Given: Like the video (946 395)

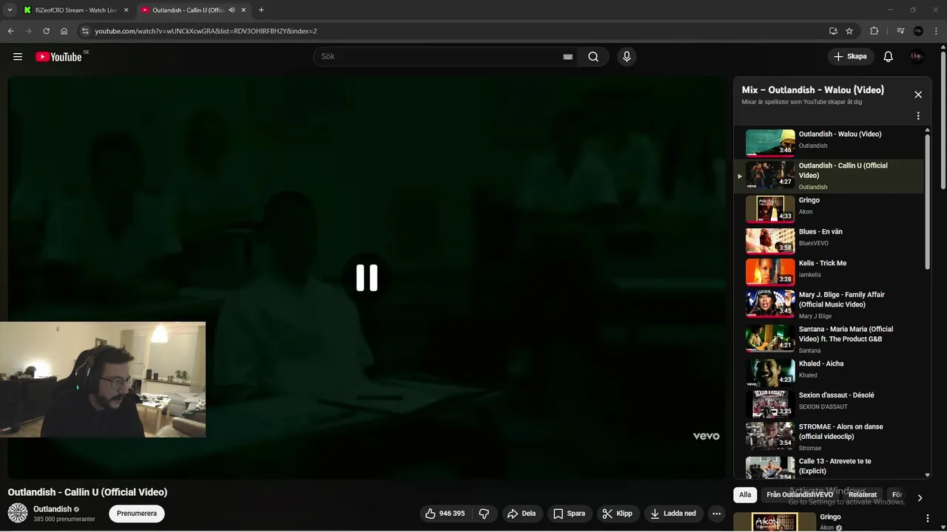Looking at the screenshot, I should tap(445, 514).
